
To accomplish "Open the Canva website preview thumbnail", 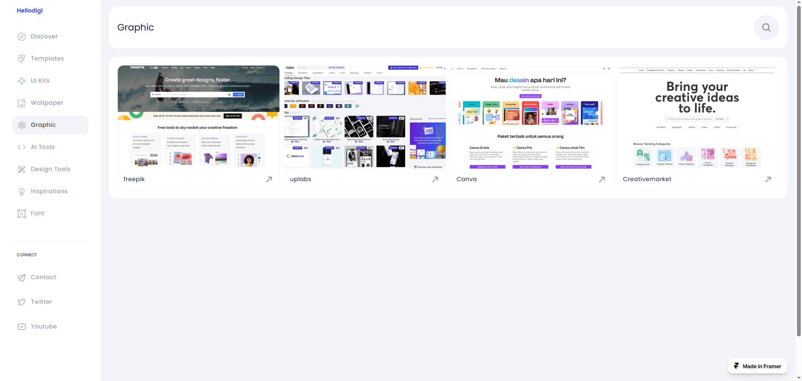I will (x=531, y=117).
